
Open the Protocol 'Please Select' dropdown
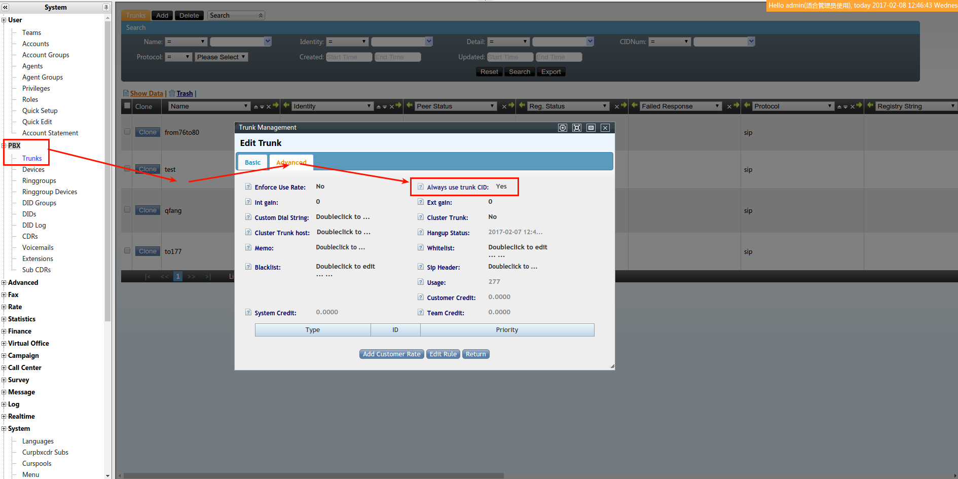(222, 57)
